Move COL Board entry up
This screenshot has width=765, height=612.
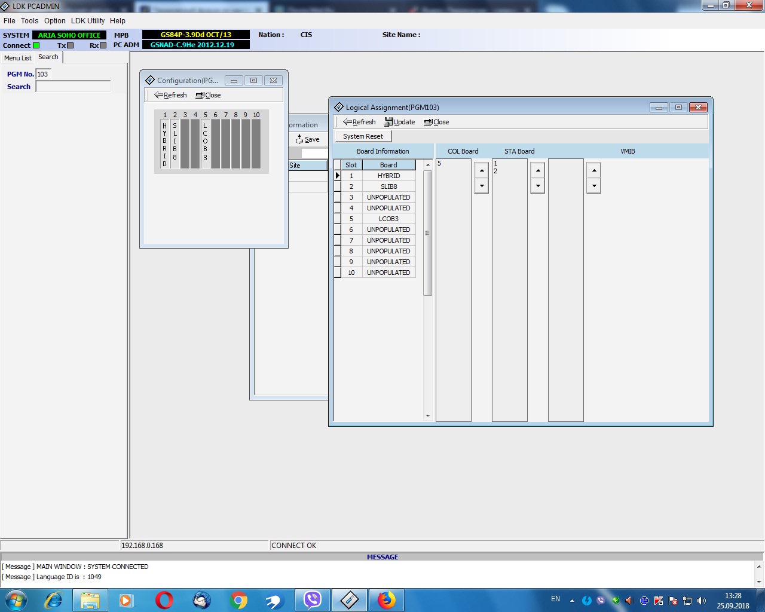pyautogui.click(x=482, y=170)
